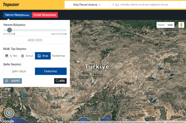
Task: Click the budget slider handle
Action: (9, 30)
